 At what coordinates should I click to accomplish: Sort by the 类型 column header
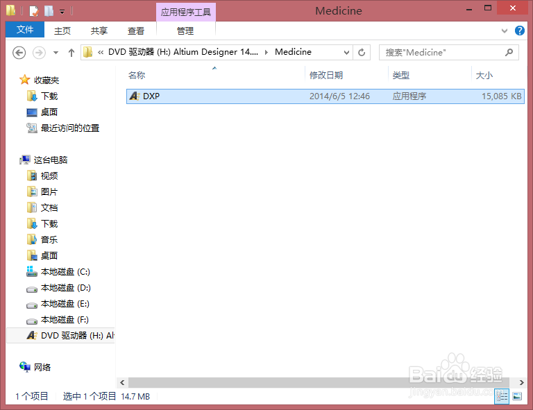pyautogui.click(x=401, y=76)
